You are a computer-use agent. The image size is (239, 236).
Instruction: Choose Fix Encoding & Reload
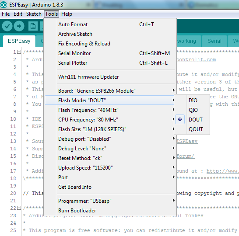tap(110, 44)
